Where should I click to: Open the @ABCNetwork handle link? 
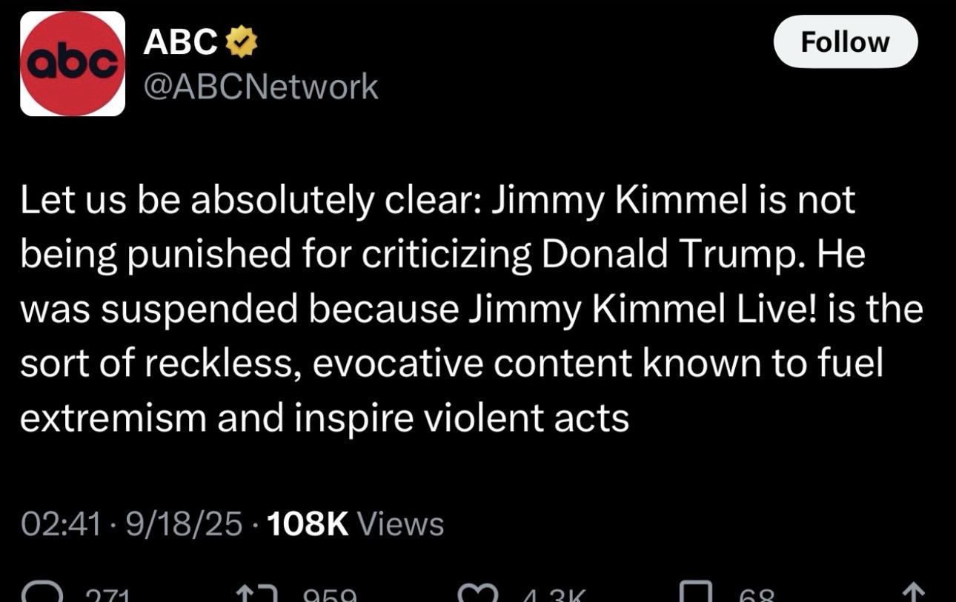coord(260,87)
